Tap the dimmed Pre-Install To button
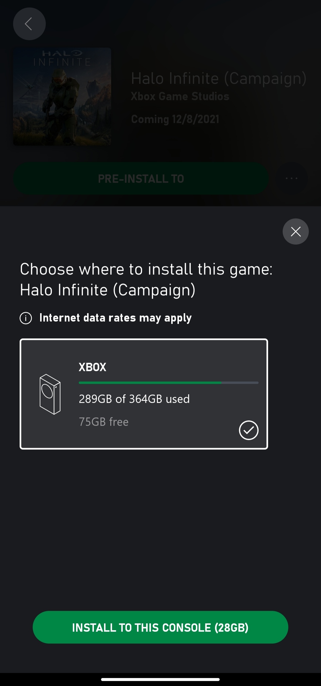This screenshot has width=321, height=686. click(141, 179)
